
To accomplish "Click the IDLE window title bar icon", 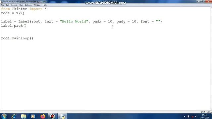I will click(x=1, y=2).
